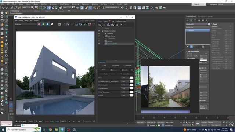The height and width of the screenshot is (132, 235).
Task: Play the animation with the playback button
Action: 187,122
